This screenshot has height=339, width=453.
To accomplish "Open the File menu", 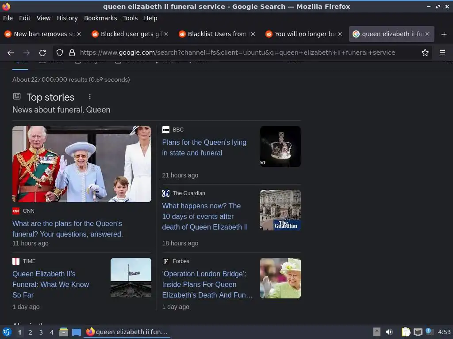I will (x=8, y=18).
